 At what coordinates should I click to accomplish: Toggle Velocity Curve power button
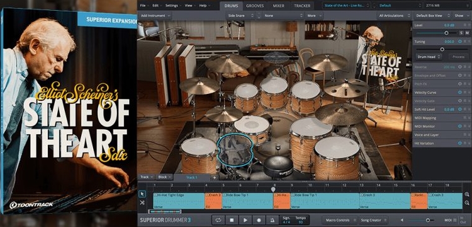460,92
